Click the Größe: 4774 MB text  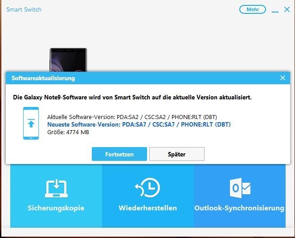[68, 132]
